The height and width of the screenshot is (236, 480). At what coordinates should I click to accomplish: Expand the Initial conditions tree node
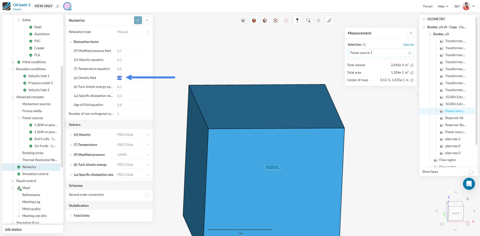(x=13, y=62)
